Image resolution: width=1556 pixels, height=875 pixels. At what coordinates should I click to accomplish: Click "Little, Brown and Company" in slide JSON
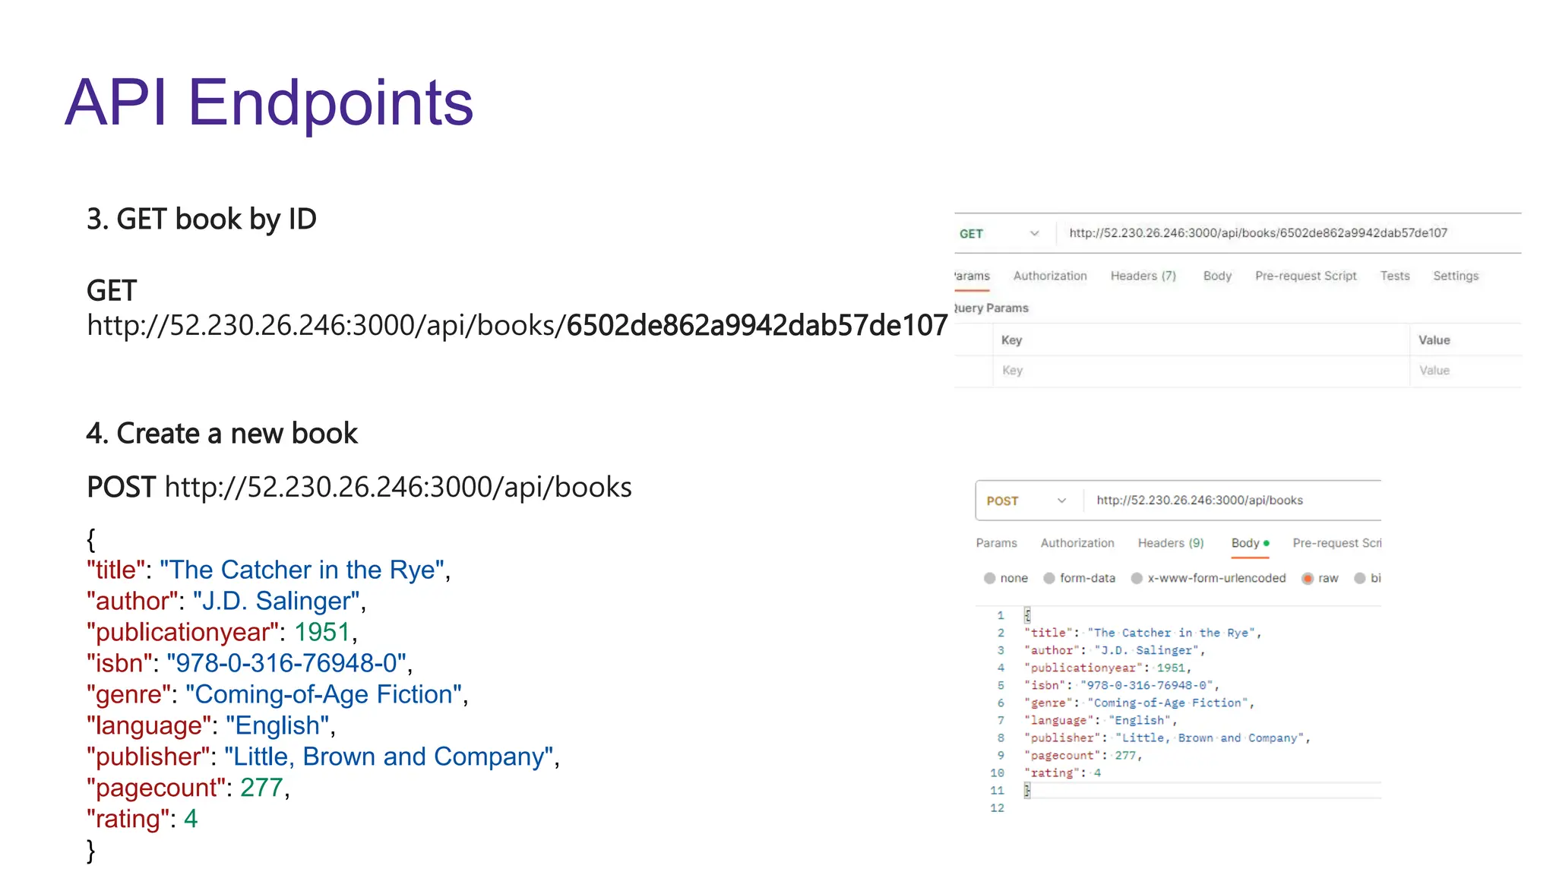pos(388,757)
